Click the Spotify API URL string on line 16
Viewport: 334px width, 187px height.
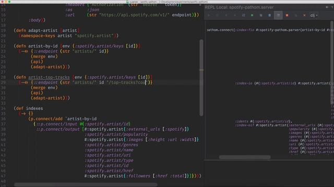(x=135, y=15)
